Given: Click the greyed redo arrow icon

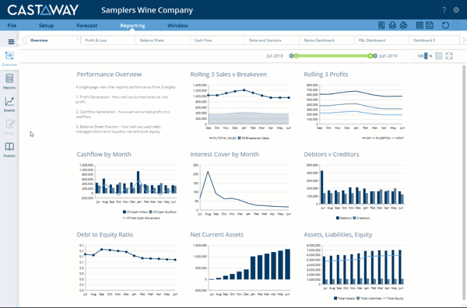Looking at the screenshot, I should point(456,26).
